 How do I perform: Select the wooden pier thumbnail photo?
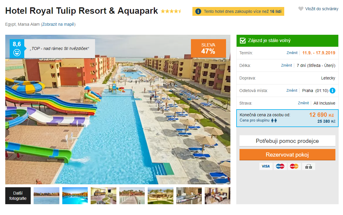pyautogui.click(x=132, y=196)
